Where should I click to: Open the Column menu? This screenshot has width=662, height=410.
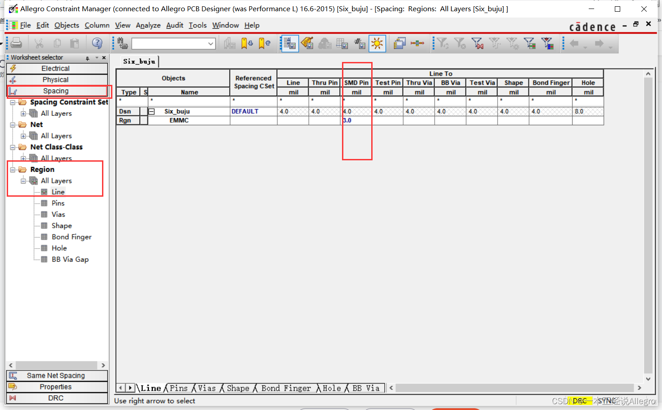(97, 25)
